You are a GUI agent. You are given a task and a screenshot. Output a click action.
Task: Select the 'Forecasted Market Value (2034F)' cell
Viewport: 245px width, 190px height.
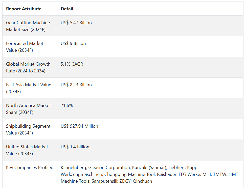(25, 47)
